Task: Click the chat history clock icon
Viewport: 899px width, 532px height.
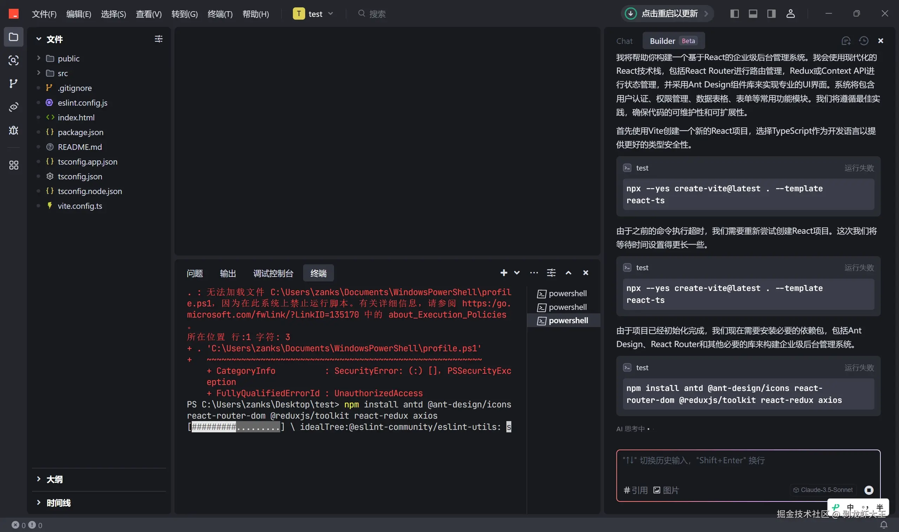Action: pos(864,41)
